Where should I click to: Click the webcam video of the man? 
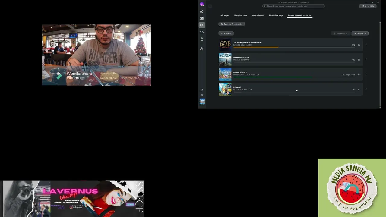pyautogui.click(x=96, y=55)
